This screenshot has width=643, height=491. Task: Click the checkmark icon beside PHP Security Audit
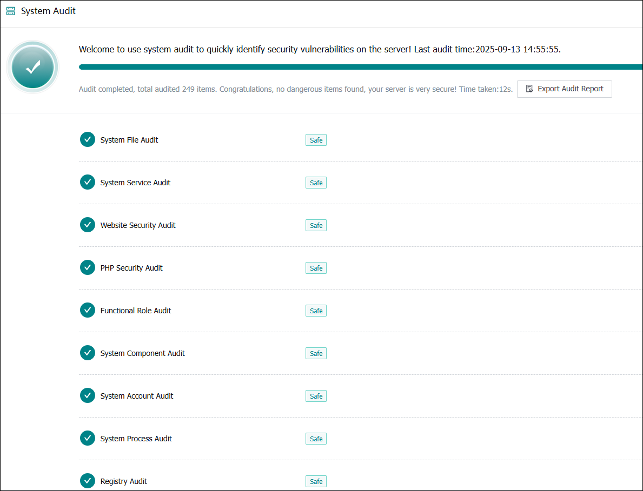coord(88,268)
